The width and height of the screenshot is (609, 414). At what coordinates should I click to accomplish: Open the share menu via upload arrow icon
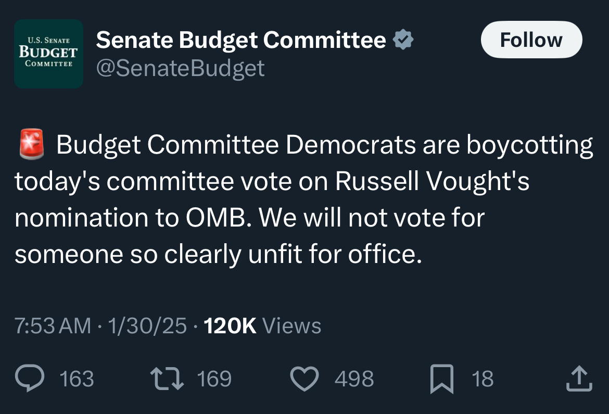point(579,378)
